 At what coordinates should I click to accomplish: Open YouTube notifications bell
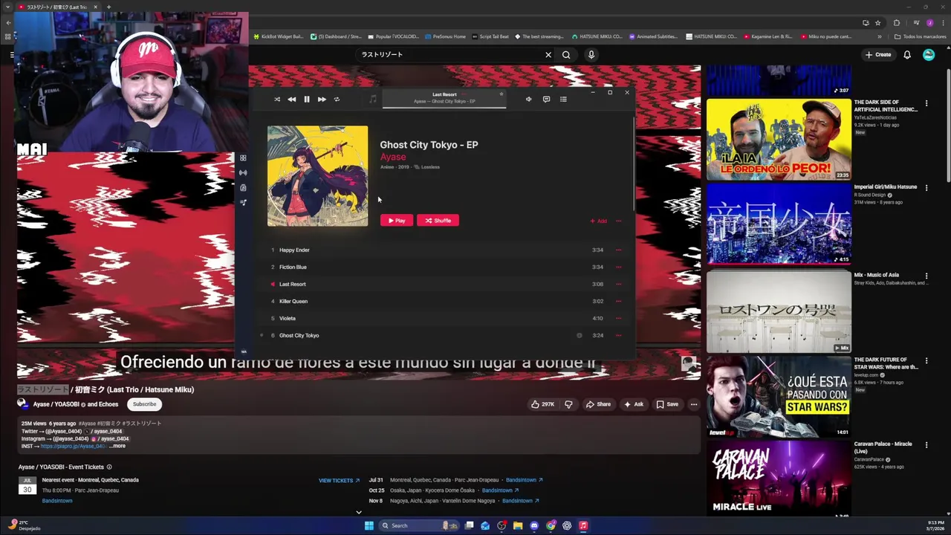pyautogui.click(x=907, y=55)
